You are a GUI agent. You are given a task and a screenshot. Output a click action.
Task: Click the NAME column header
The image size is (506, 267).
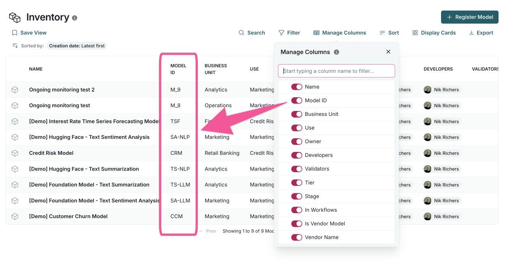tap(36, 69)
